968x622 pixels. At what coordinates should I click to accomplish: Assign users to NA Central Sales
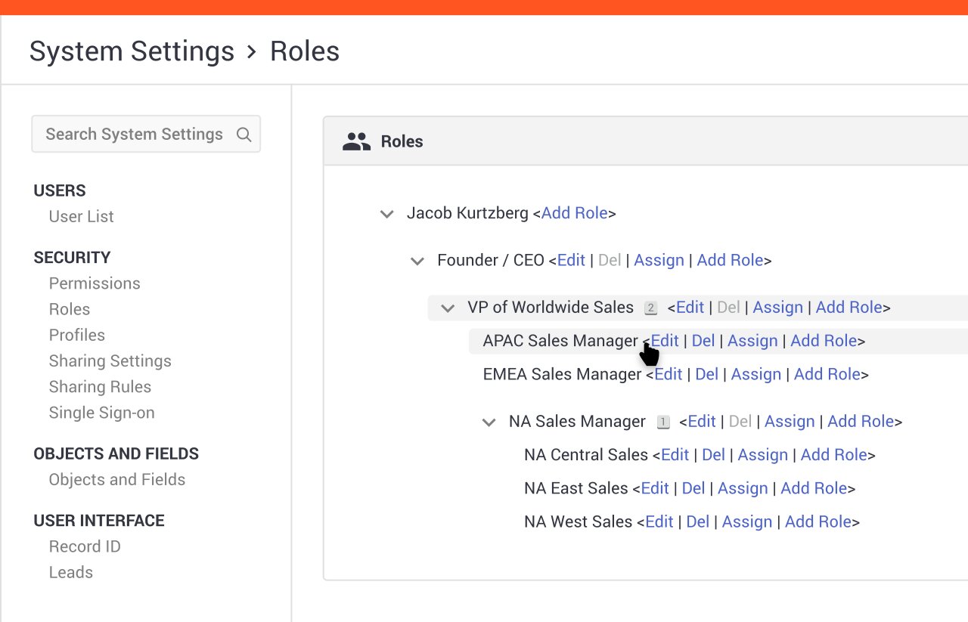click(x=762, y=455)
